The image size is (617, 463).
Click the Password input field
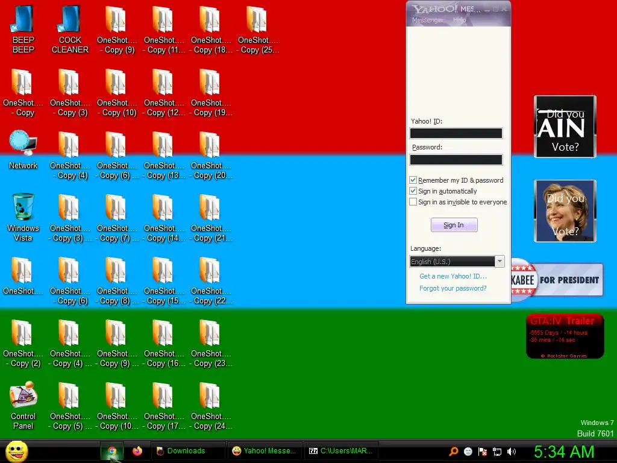tap(456, 159)
